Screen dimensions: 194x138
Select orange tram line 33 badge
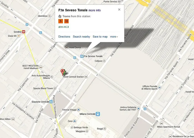click(x=67, y=21)
